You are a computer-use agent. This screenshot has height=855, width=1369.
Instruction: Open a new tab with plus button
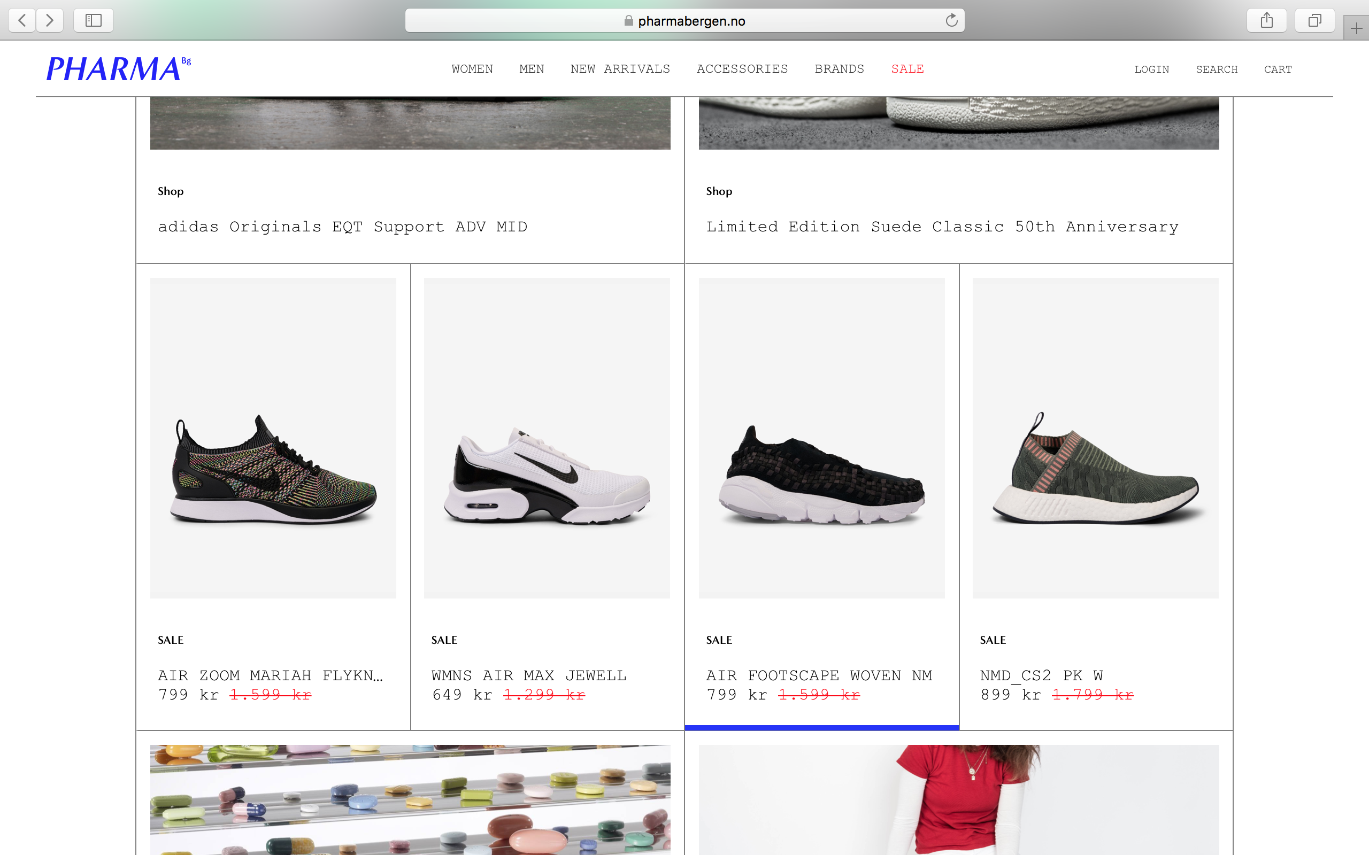tap(1356, 28)
